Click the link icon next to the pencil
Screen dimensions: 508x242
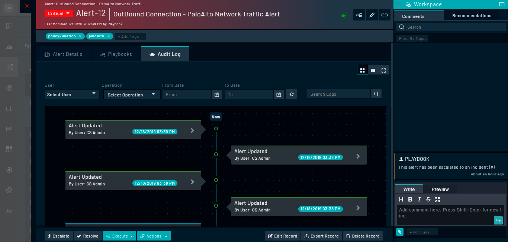tap(384, 15)
